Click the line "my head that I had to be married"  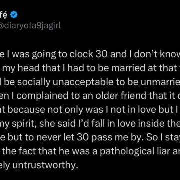pyautogui.click(x=90, y=69)
